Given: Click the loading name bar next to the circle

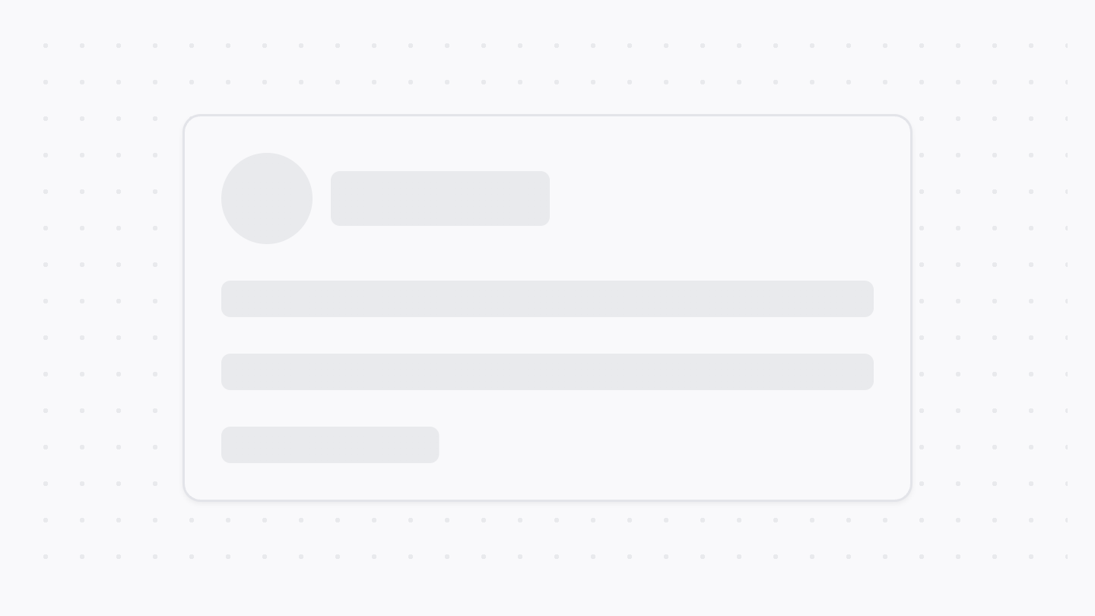Looking at the screenshot, I should click(440, 198).
